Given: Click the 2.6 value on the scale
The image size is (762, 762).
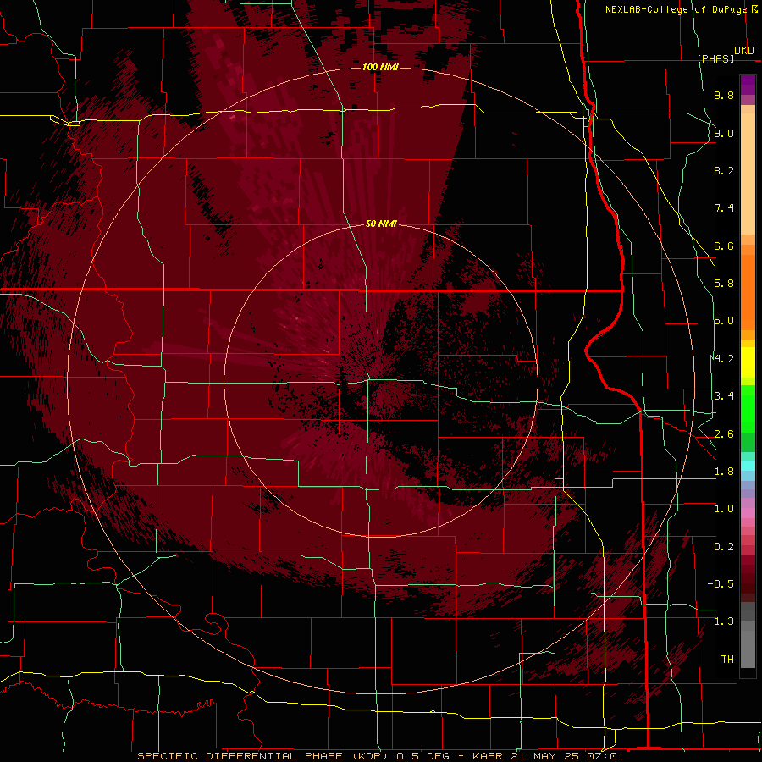Looking at the screenshot, I should pyautogui.click(x=724, y=434).
